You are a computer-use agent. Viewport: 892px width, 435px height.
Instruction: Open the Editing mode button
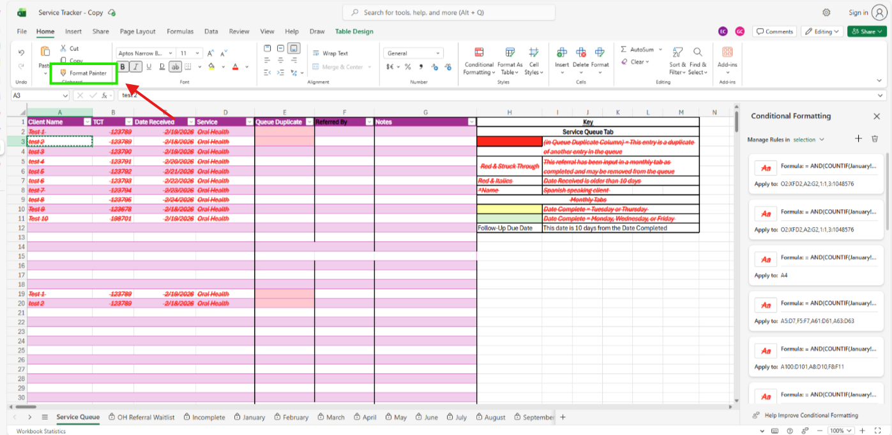pyautogui.click(x=822, y=31)
